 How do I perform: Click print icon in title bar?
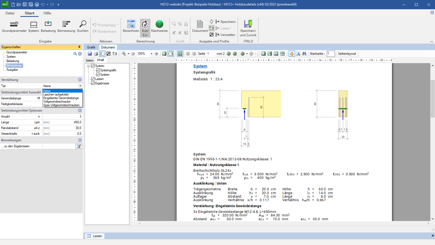click(37, 4)
